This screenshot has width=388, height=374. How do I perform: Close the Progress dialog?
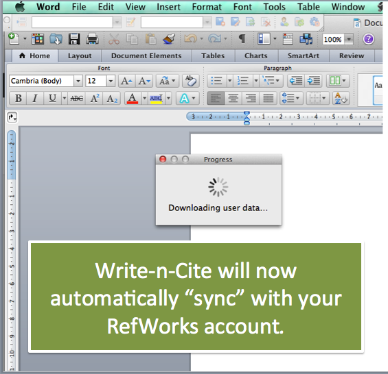pyautogui.click(x=163, y=159)
